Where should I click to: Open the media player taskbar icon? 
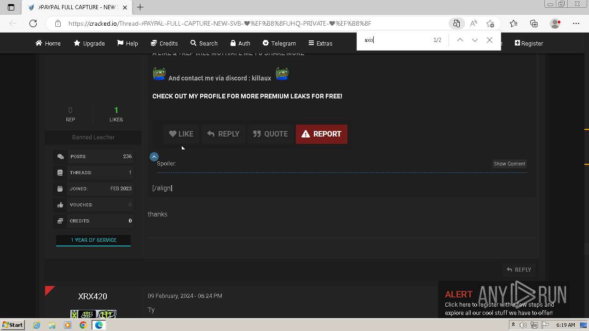[68, 325]
